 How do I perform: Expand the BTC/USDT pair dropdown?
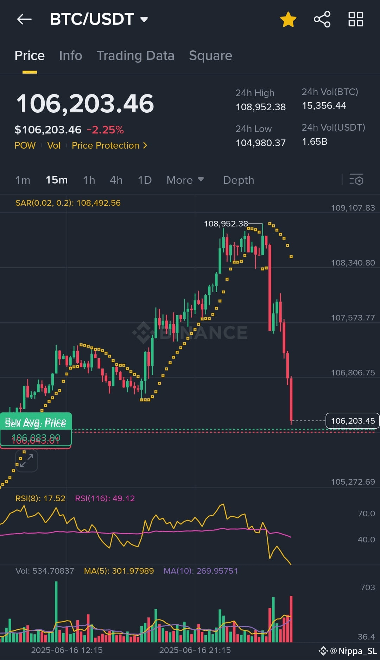tap(144, 19)
